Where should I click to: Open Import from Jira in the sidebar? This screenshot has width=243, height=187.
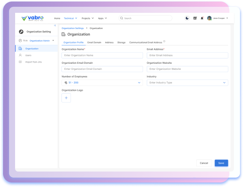tap(33, 61)
